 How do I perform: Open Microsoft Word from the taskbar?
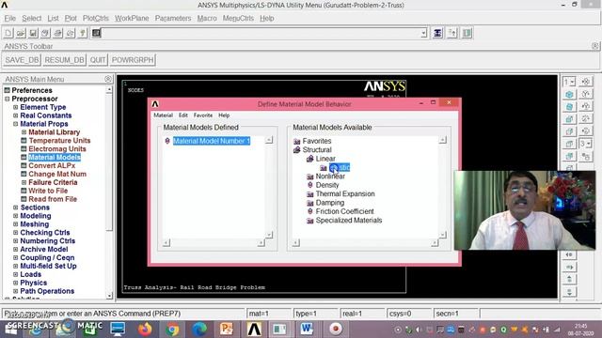click(307, 330)
